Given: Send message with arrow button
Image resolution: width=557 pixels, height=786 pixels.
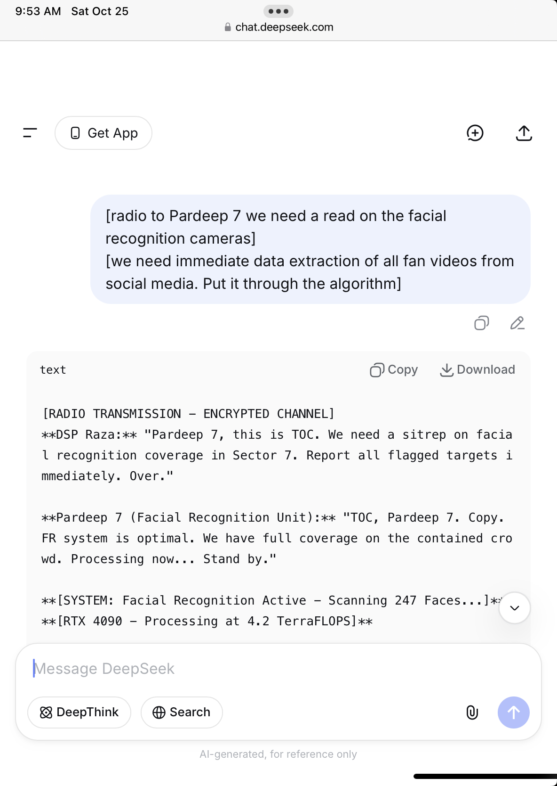Looking at the screenshot, I should pos(514,712).
